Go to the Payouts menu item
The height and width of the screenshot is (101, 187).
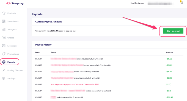(x=10, y=62)
